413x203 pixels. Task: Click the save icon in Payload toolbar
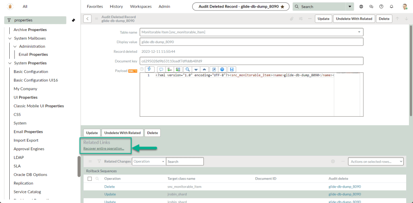tap(232, 69)
